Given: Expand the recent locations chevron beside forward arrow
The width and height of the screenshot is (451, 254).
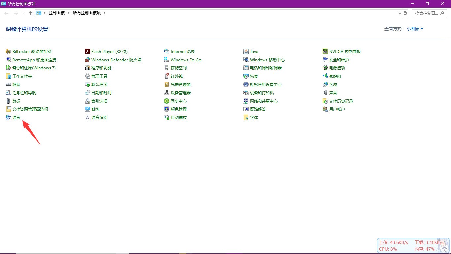Looking at the screenshot, I should (24, 13).
